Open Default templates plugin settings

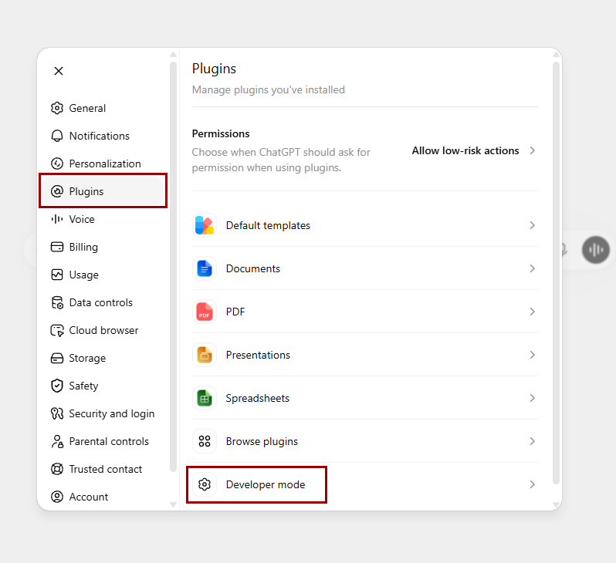[x=365, y=225]
